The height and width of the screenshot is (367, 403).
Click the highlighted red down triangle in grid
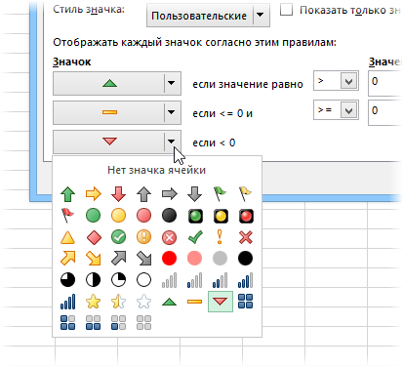coord(221,302)
